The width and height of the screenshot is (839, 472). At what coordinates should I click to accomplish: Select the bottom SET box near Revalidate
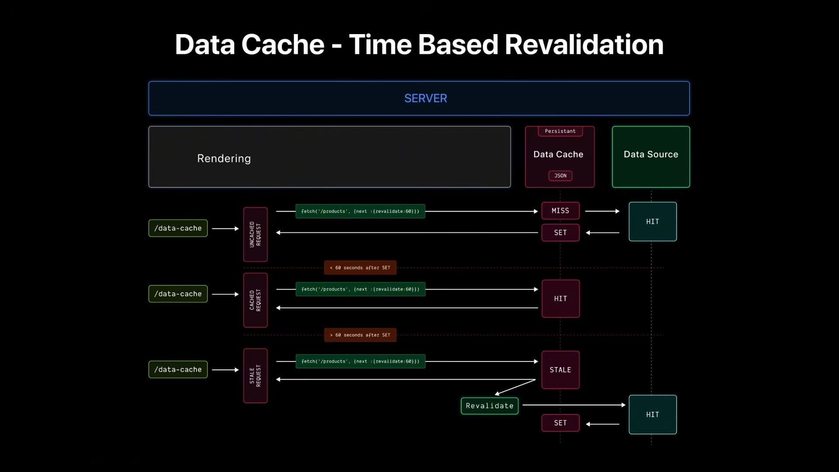click(560, 423)
